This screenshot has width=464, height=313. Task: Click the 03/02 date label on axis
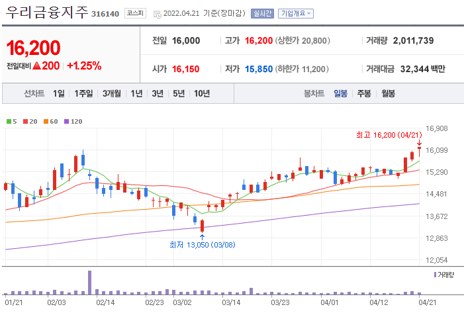tap(182, 302)
